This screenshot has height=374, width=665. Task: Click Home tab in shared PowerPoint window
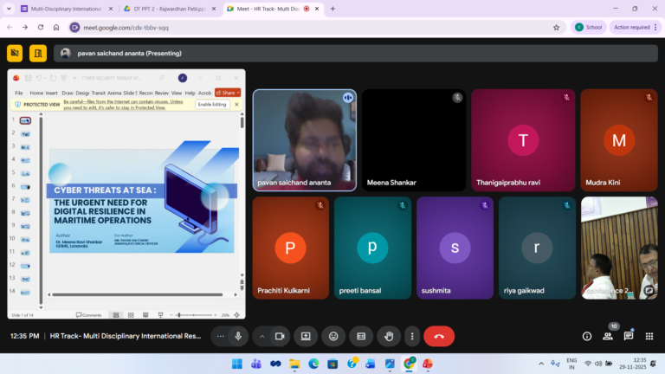pyautogui.click(x=36, y=93)
